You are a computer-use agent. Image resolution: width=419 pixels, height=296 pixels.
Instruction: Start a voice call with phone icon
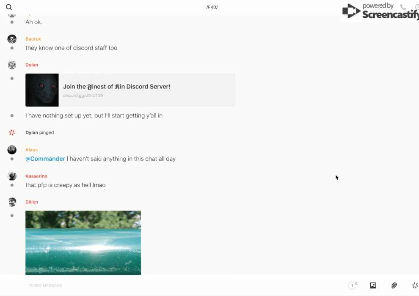pyautogui.click(x=403, y=7)
